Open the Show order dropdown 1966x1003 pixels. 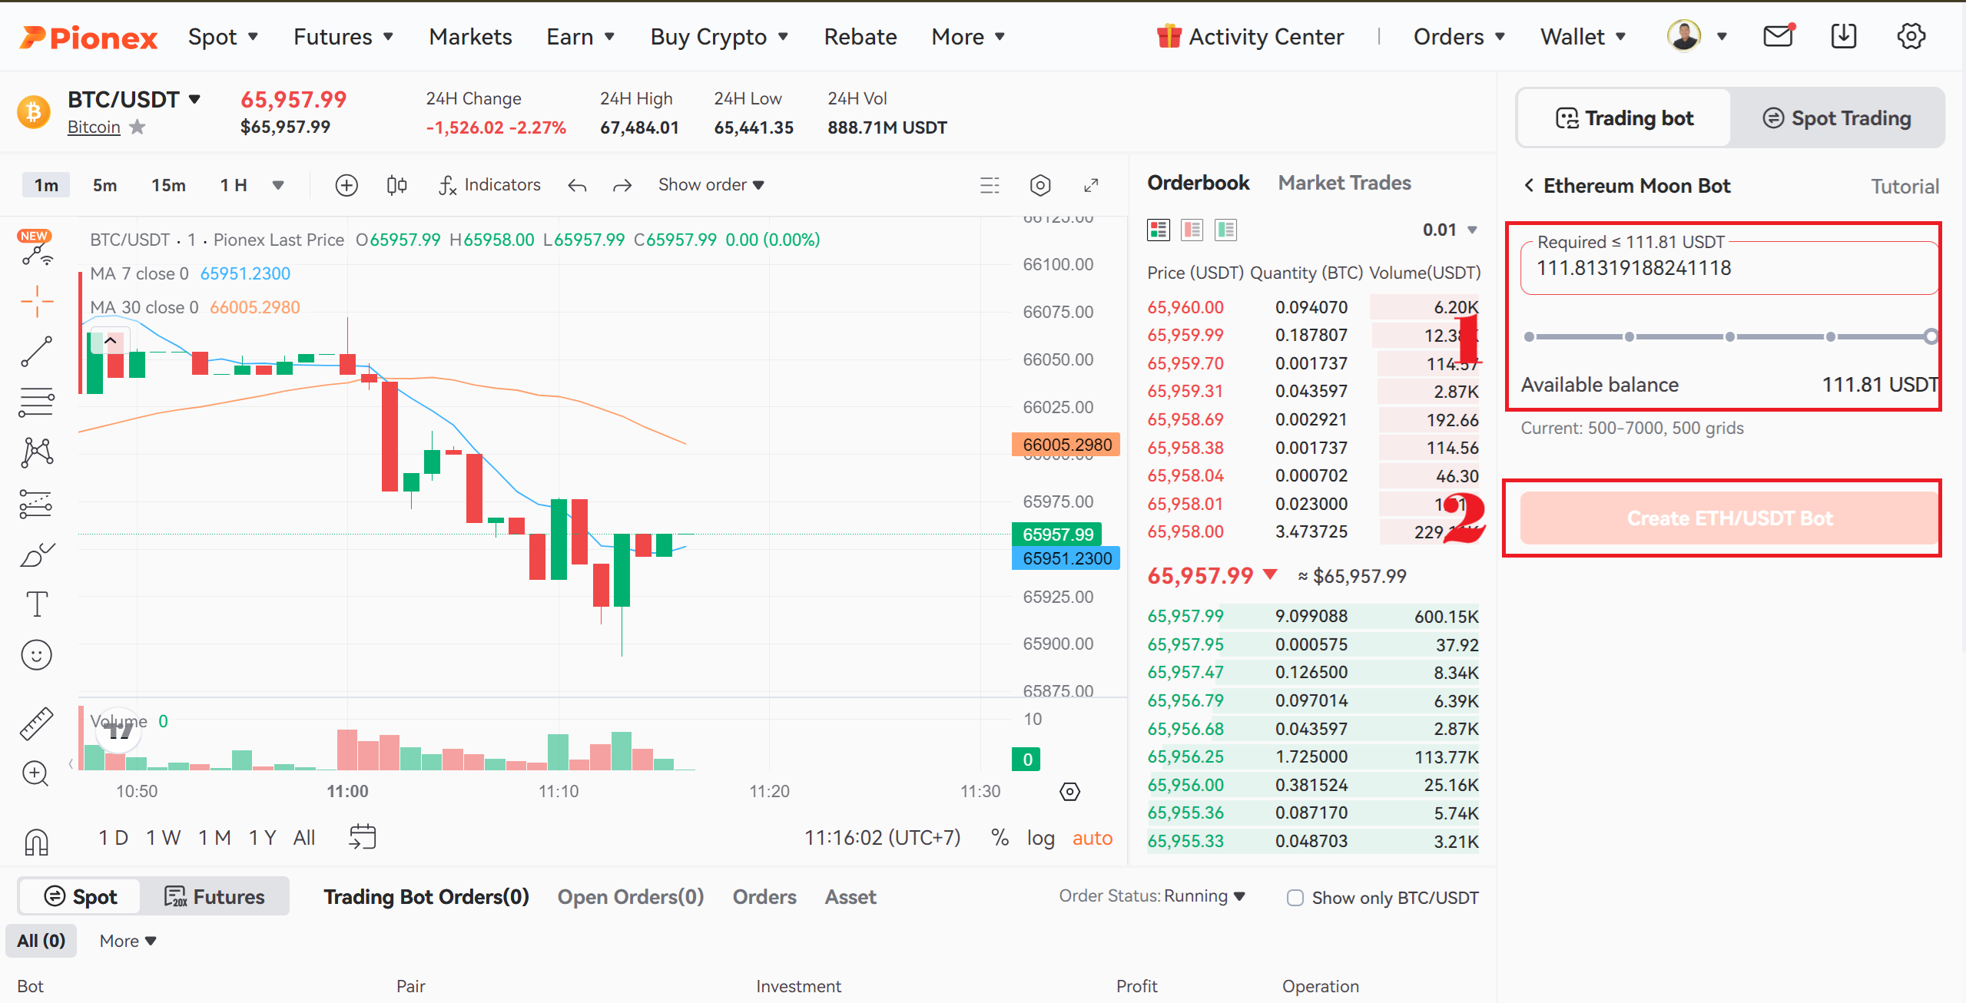[x=711, y=185]
